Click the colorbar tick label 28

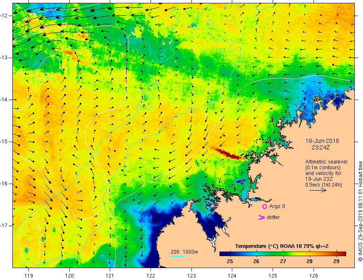coord(309,261)
